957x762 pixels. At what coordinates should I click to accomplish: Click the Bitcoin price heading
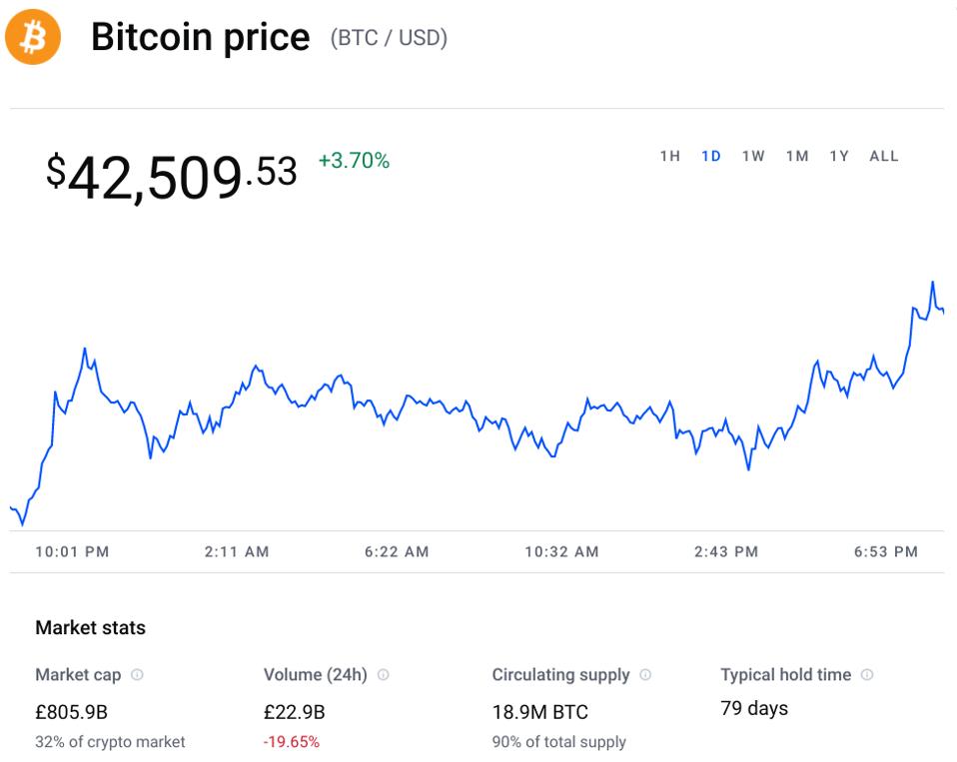(200, 37)
